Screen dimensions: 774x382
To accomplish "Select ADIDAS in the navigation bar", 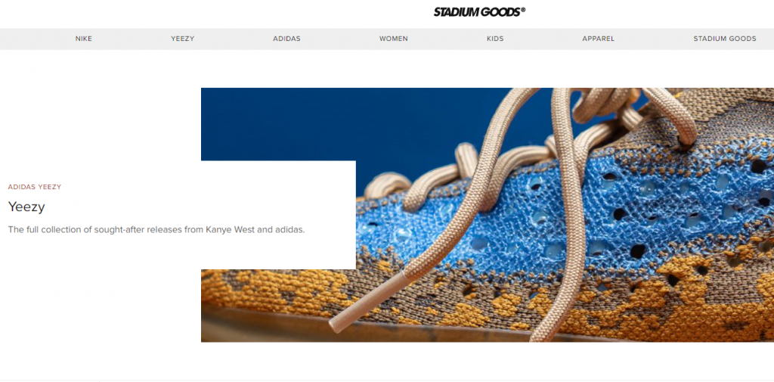I will tap(286, 39).
